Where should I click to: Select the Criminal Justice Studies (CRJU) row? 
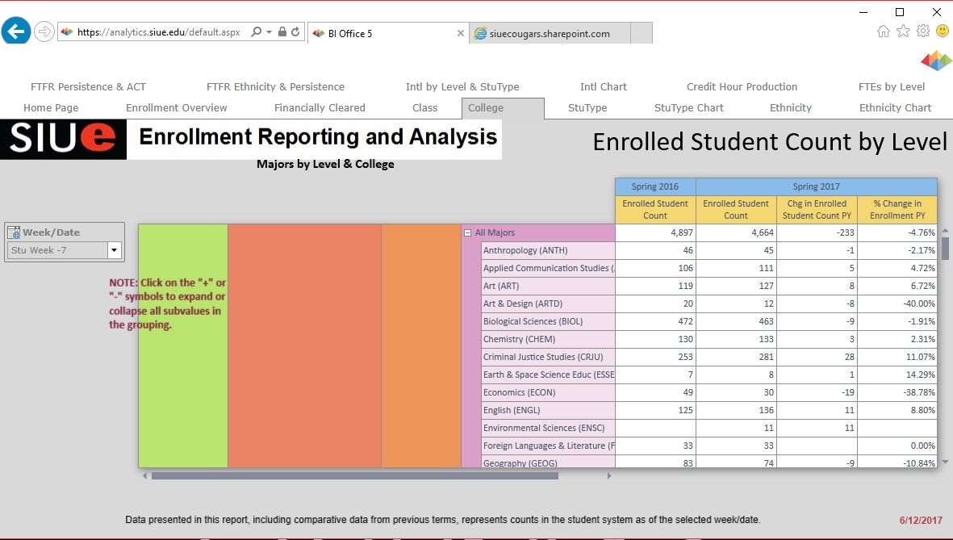tap(542, 357)
